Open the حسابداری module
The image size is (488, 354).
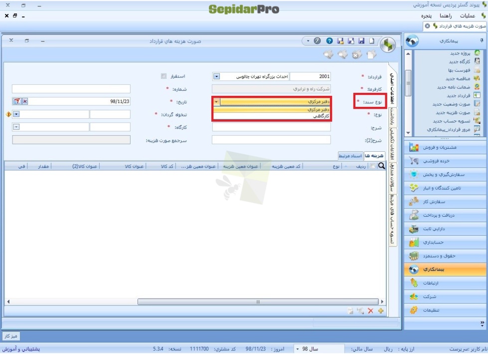[445, 242]
